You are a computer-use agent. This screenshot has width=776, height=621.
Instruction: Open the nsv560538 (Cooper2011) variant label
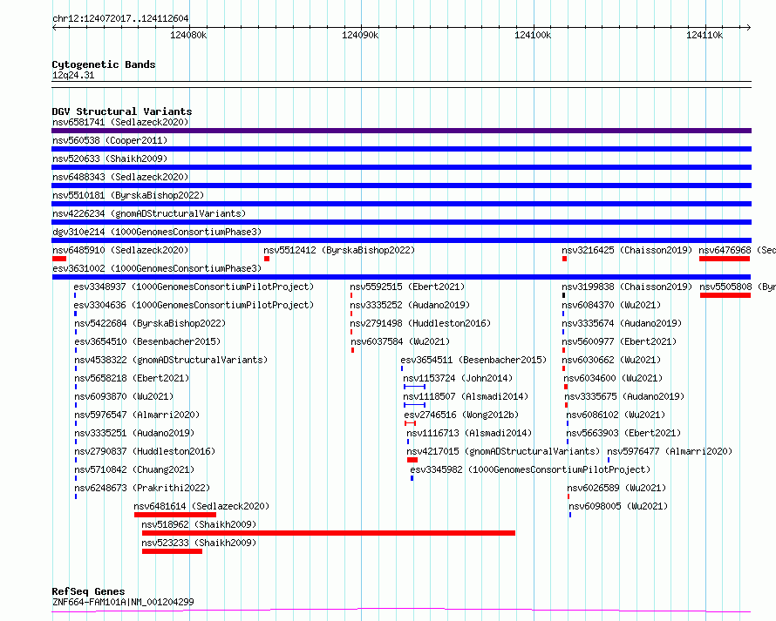110,140
